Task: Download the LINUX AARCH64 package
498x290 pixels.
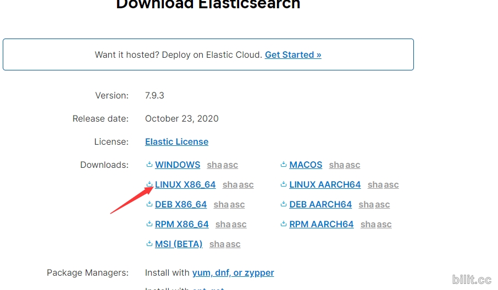Action: click(x=325, y=184)
